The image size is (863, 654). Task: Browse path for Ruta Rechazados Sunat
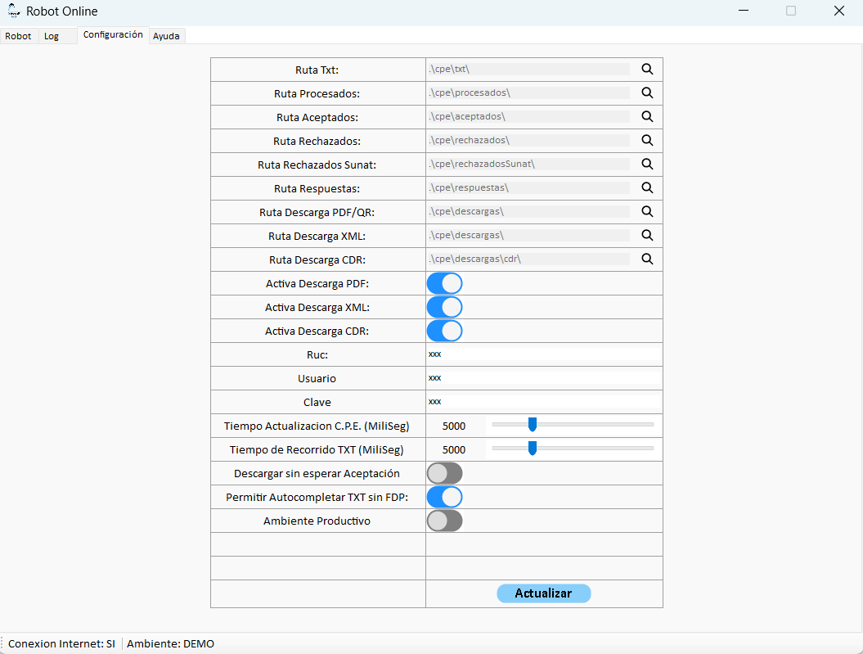[x=647, y=164]
